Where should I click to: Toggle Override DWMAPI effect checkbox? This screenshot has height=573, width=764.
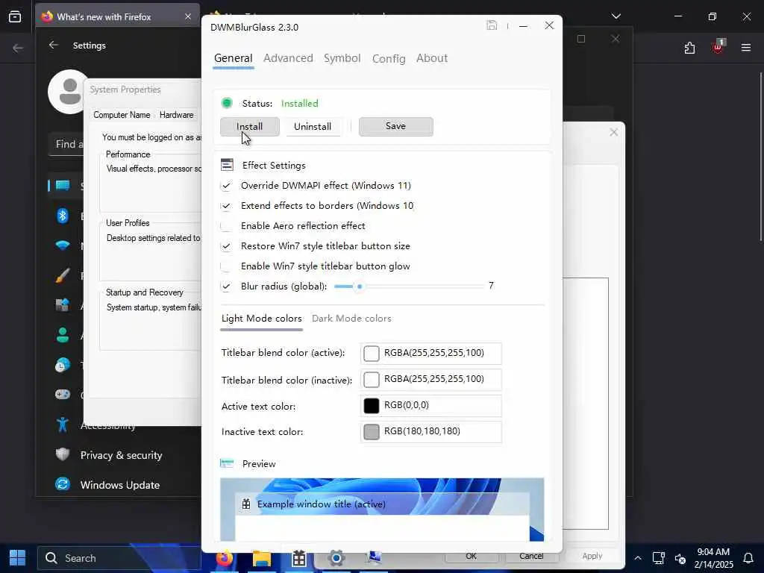(226, 186)
